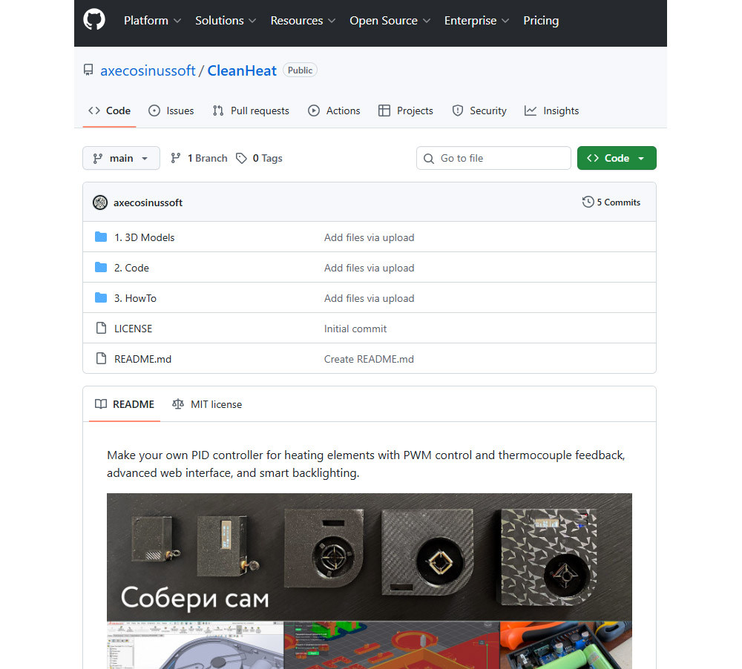This screenshot has width=742, height=669.
Task: Select the Pull requests icon
Action: (217, 111)
